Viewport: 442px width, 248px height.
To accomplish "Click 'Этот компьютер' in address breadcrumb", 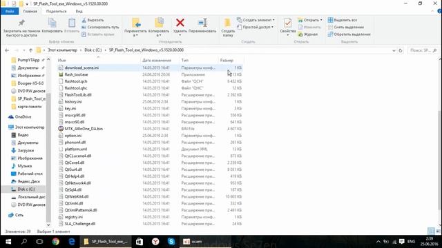I will (62, 50).
